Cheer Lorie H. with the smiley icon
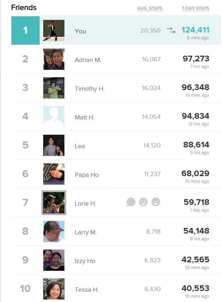Viewport: 222px width, 302px height. (x=155, y=202)
